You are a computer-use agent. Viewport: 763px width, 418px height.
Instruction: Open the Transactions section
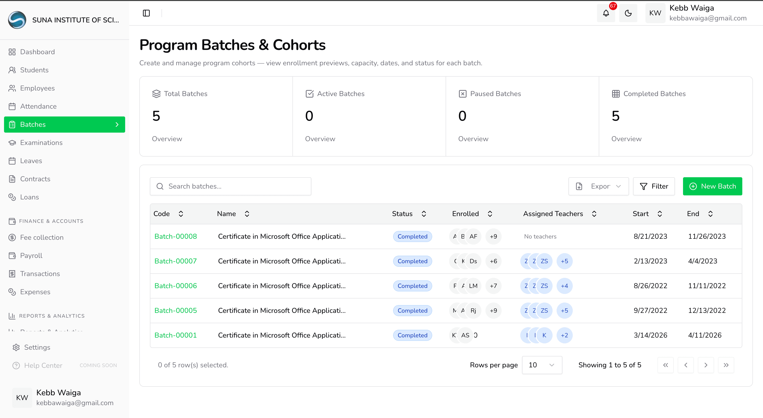(40, 274)
